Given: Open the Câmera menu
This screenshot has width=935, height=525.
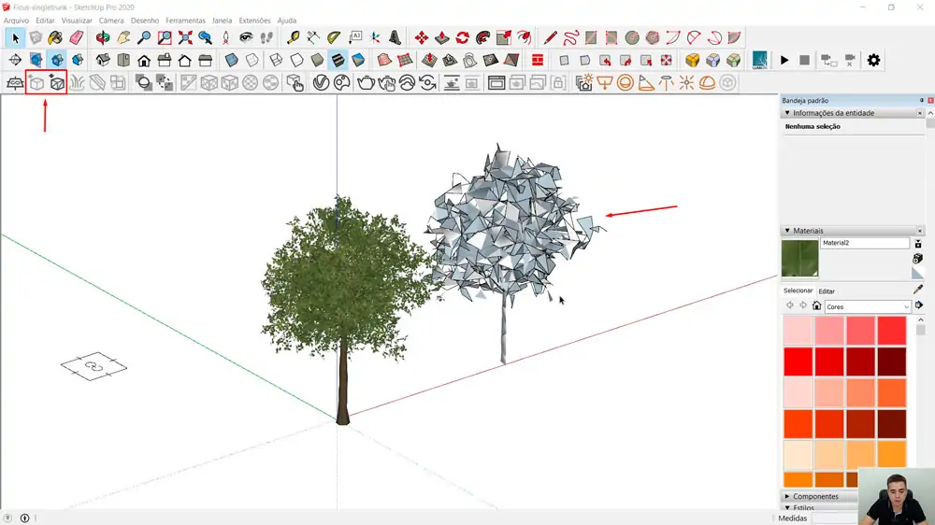Looking at the screenshot, I should pyautogui.click(x=111, y=21).
